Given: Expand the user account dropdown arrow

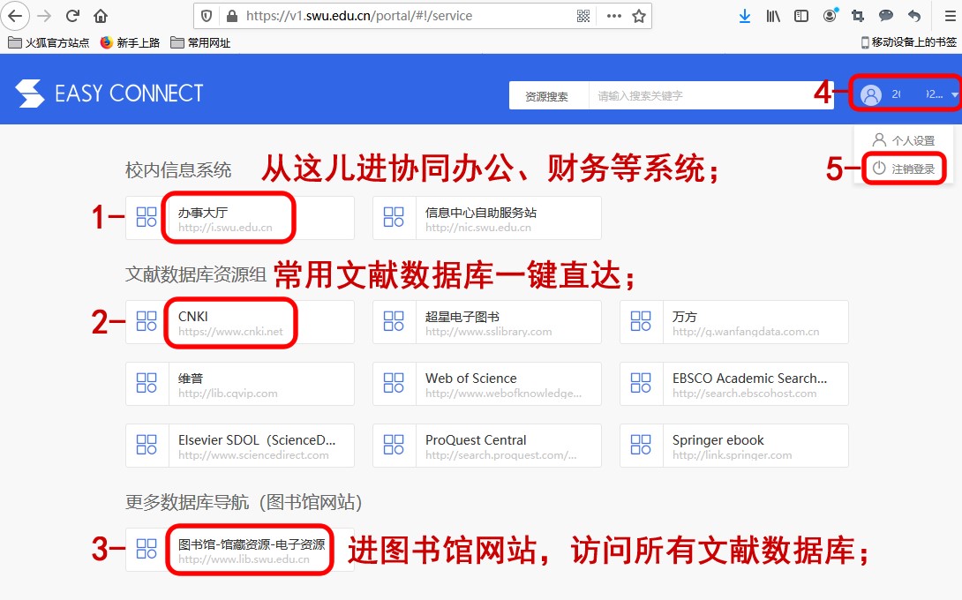Looking at the screenshot, I should click(954, 95).
